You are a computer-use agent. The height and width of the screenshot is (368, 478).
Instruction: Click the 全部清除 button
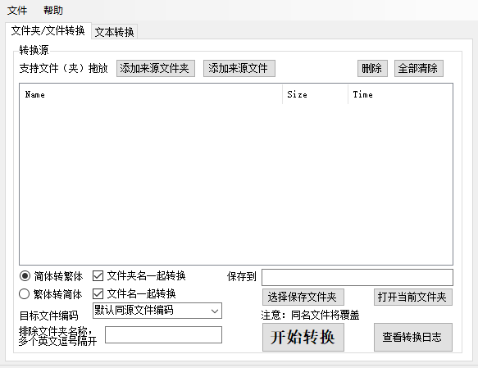click(418, 68)
